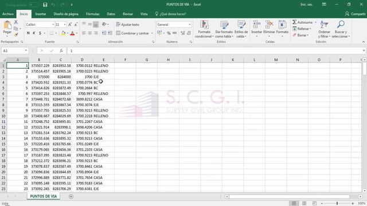Image resolution: width=367 pixels, height=206 pixels.
Task: Click the Name Box showing A1
Action: [x=14, y=51]
